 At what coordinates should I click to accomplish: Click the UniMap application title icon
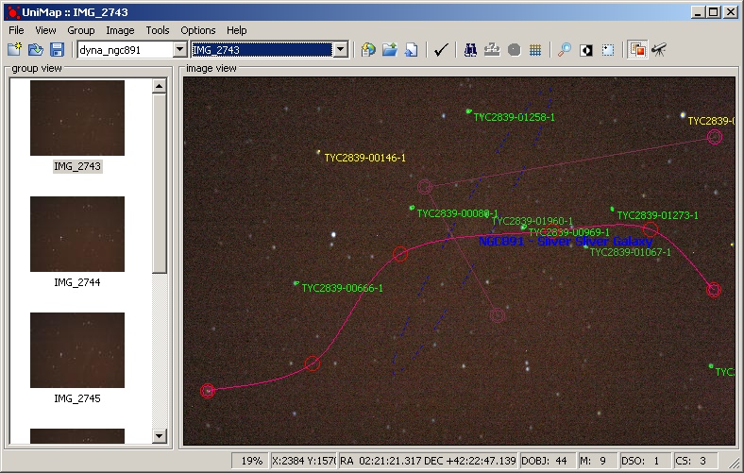point(13,12)
